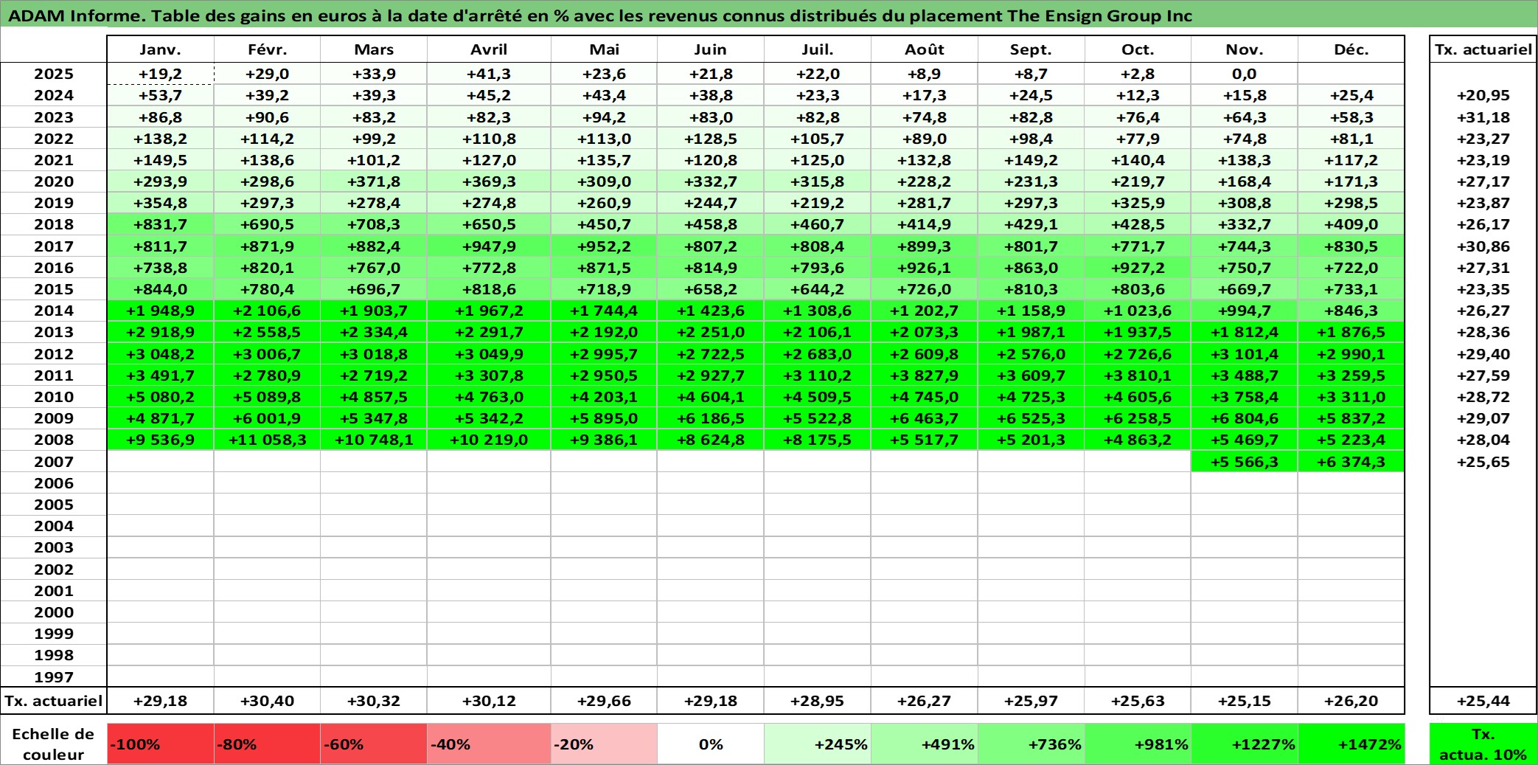The width and height of the screenshot is (1538, 765).
Task: Click cell +2 106,6 in the 2014 row
Action: (x=267, y=311)
